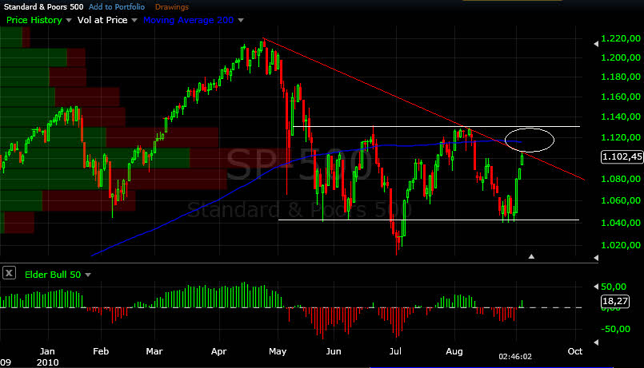
Task: Open the Price History dropdown
Action: tap(39, 20)
